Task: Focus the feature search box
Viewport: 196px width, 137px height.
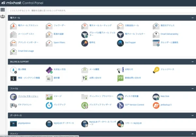Action: [102, 10]
